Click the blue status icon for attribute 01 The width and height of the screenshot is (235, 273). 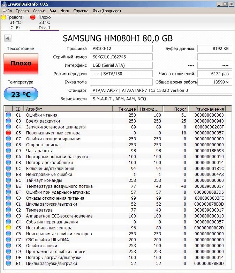pyautogui.click(x=8, y=115)
